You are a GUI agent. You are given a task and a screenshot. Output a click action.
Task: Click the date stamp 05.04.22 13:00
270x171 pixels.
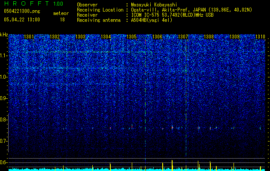22,20
